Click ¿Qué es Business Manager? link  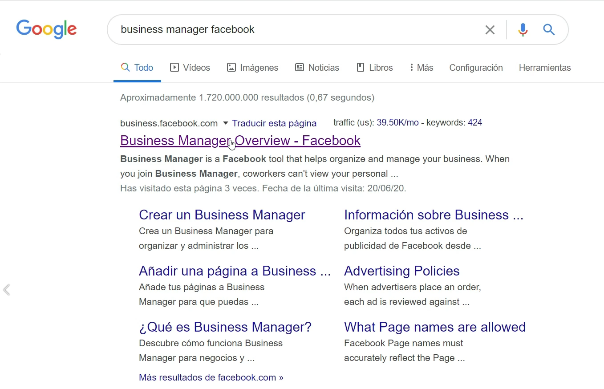click(x=225, y=327)
